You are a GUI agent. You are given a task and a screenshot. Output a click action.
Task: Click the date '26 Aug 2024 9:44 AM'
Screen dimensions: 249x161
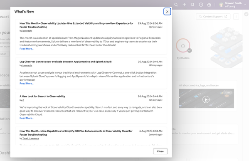150,97
